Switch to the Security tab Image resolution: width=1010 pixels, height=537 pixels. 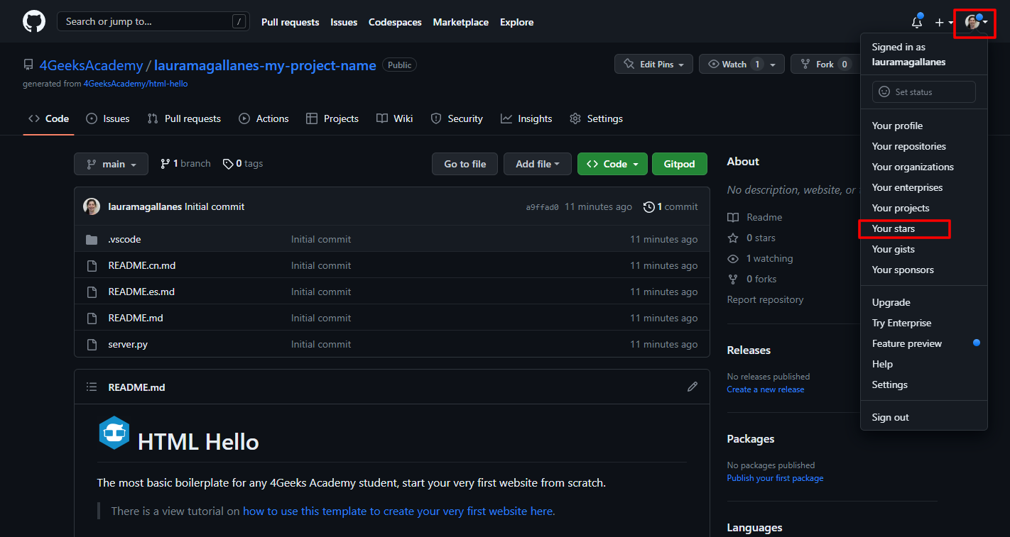[x=457, y=118]
